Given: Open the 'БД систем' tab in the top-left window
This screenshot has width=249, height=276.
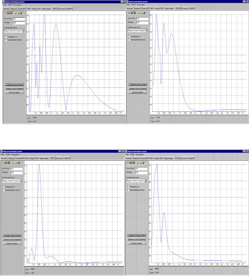Looking at the screenshot, I should click(62, 9).
